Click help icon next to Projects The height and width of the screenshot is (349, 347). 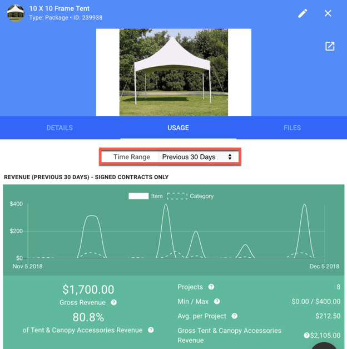(211, 287)
